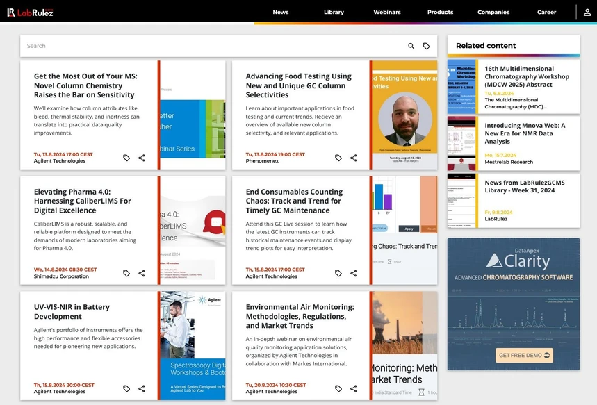Click the LabRulez logo
The image size is (597, 405).
point(30,13)
